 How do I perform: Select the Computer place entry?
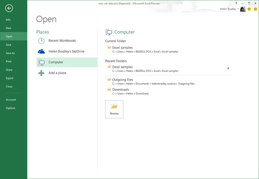point(67,62)
